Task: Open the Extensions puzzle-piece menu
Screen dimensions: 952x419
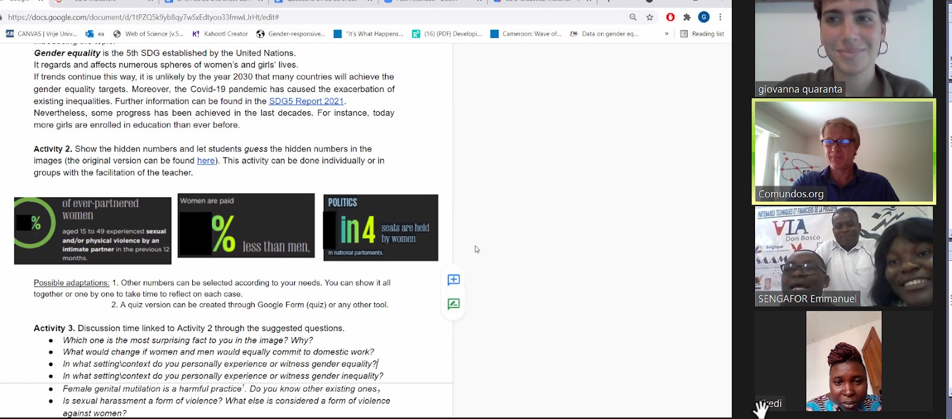Action: tap(687, 17)
